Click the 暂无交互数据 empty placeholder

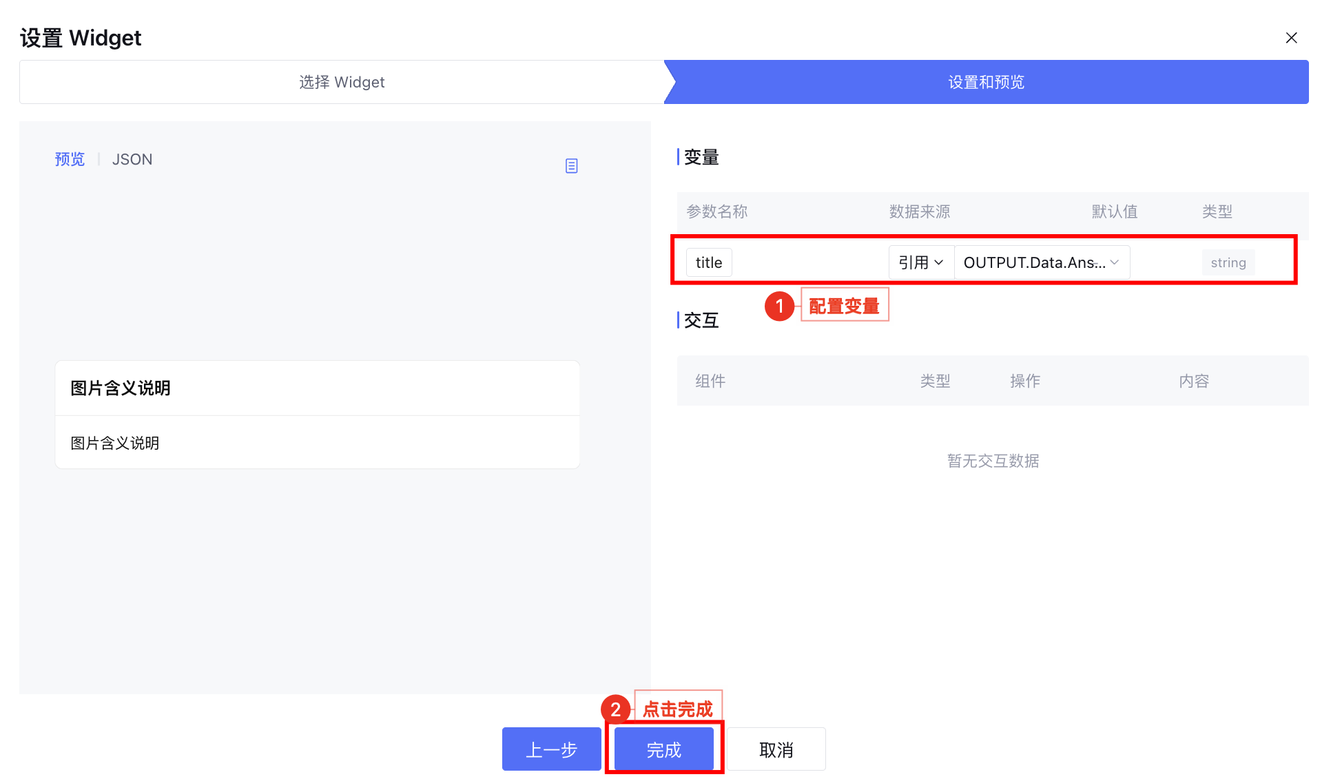point(993,461)
